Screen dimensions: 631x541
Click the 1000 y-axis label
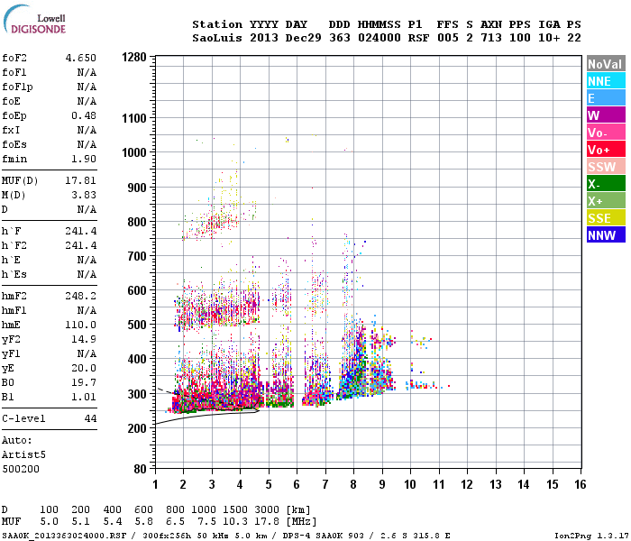[x=134, y=152]
